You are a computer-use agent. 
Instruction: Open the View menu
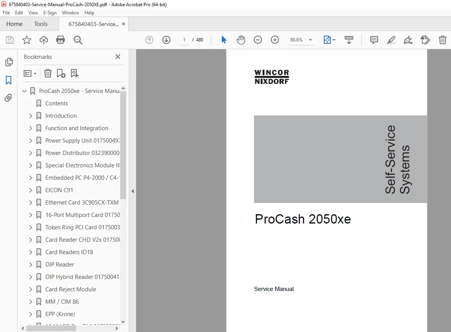33,13
